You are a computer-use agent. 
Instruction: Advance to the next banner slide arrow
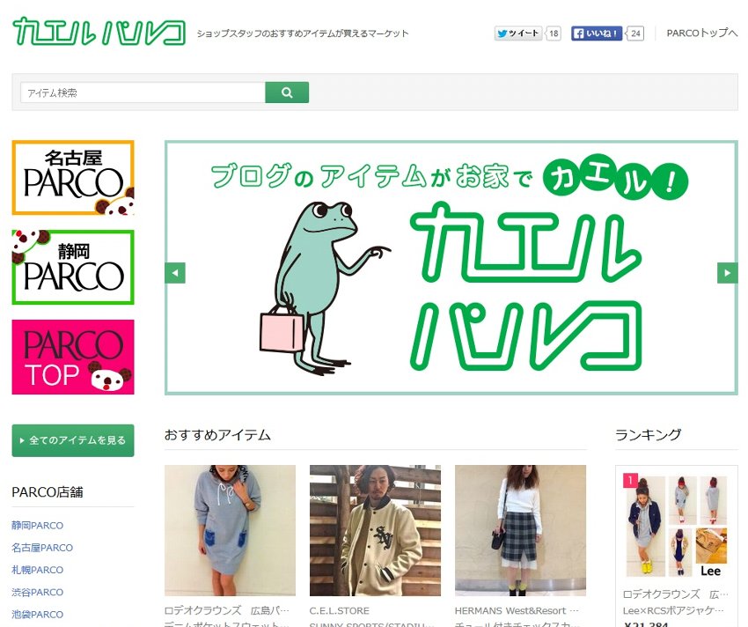click(x=727, y=273)
